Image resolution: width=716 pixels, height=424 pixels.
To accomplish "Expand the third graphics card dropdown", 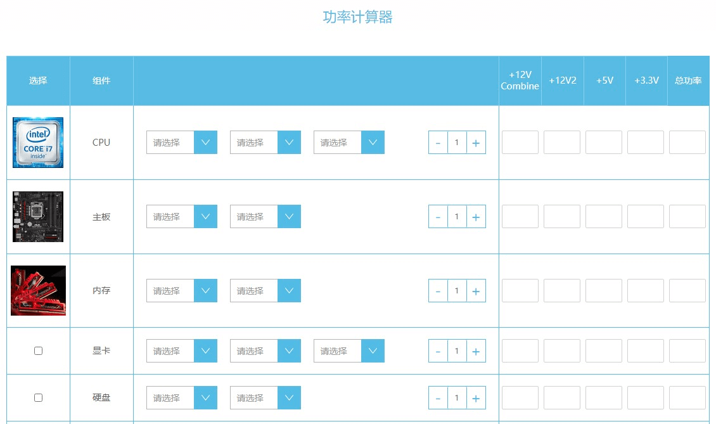I will coord(349,350).
